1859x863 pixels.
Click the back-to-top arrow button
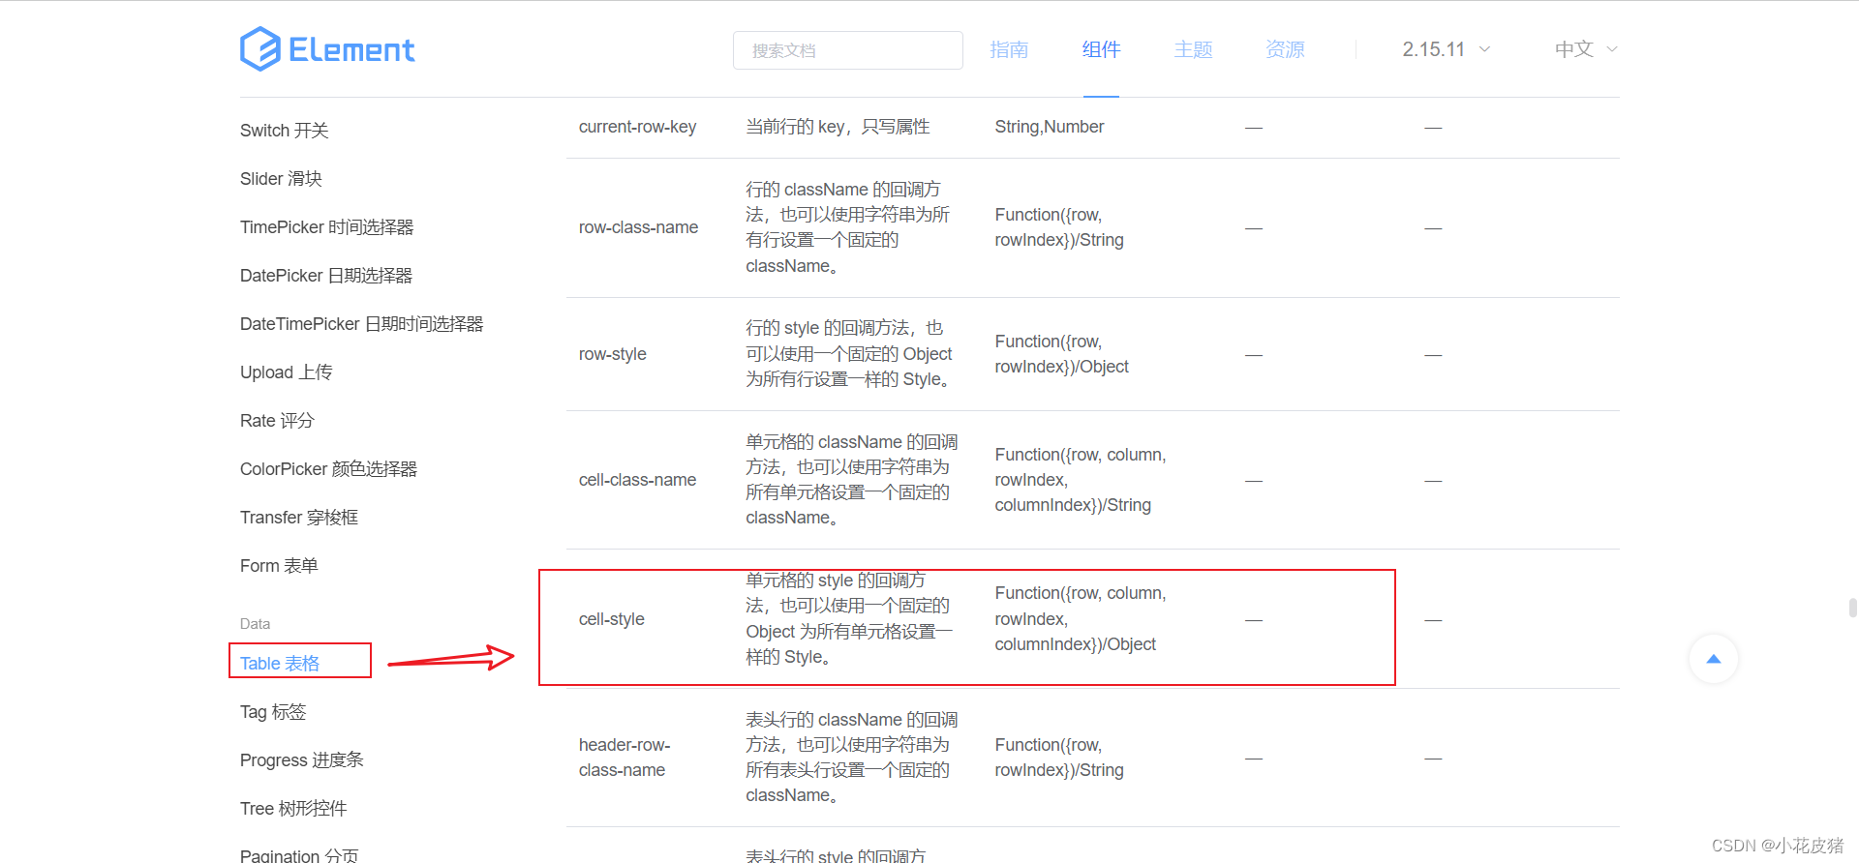tap(1714, 659)
